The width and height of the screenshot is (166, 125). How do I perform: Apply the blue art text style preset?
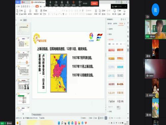[120, 67]
